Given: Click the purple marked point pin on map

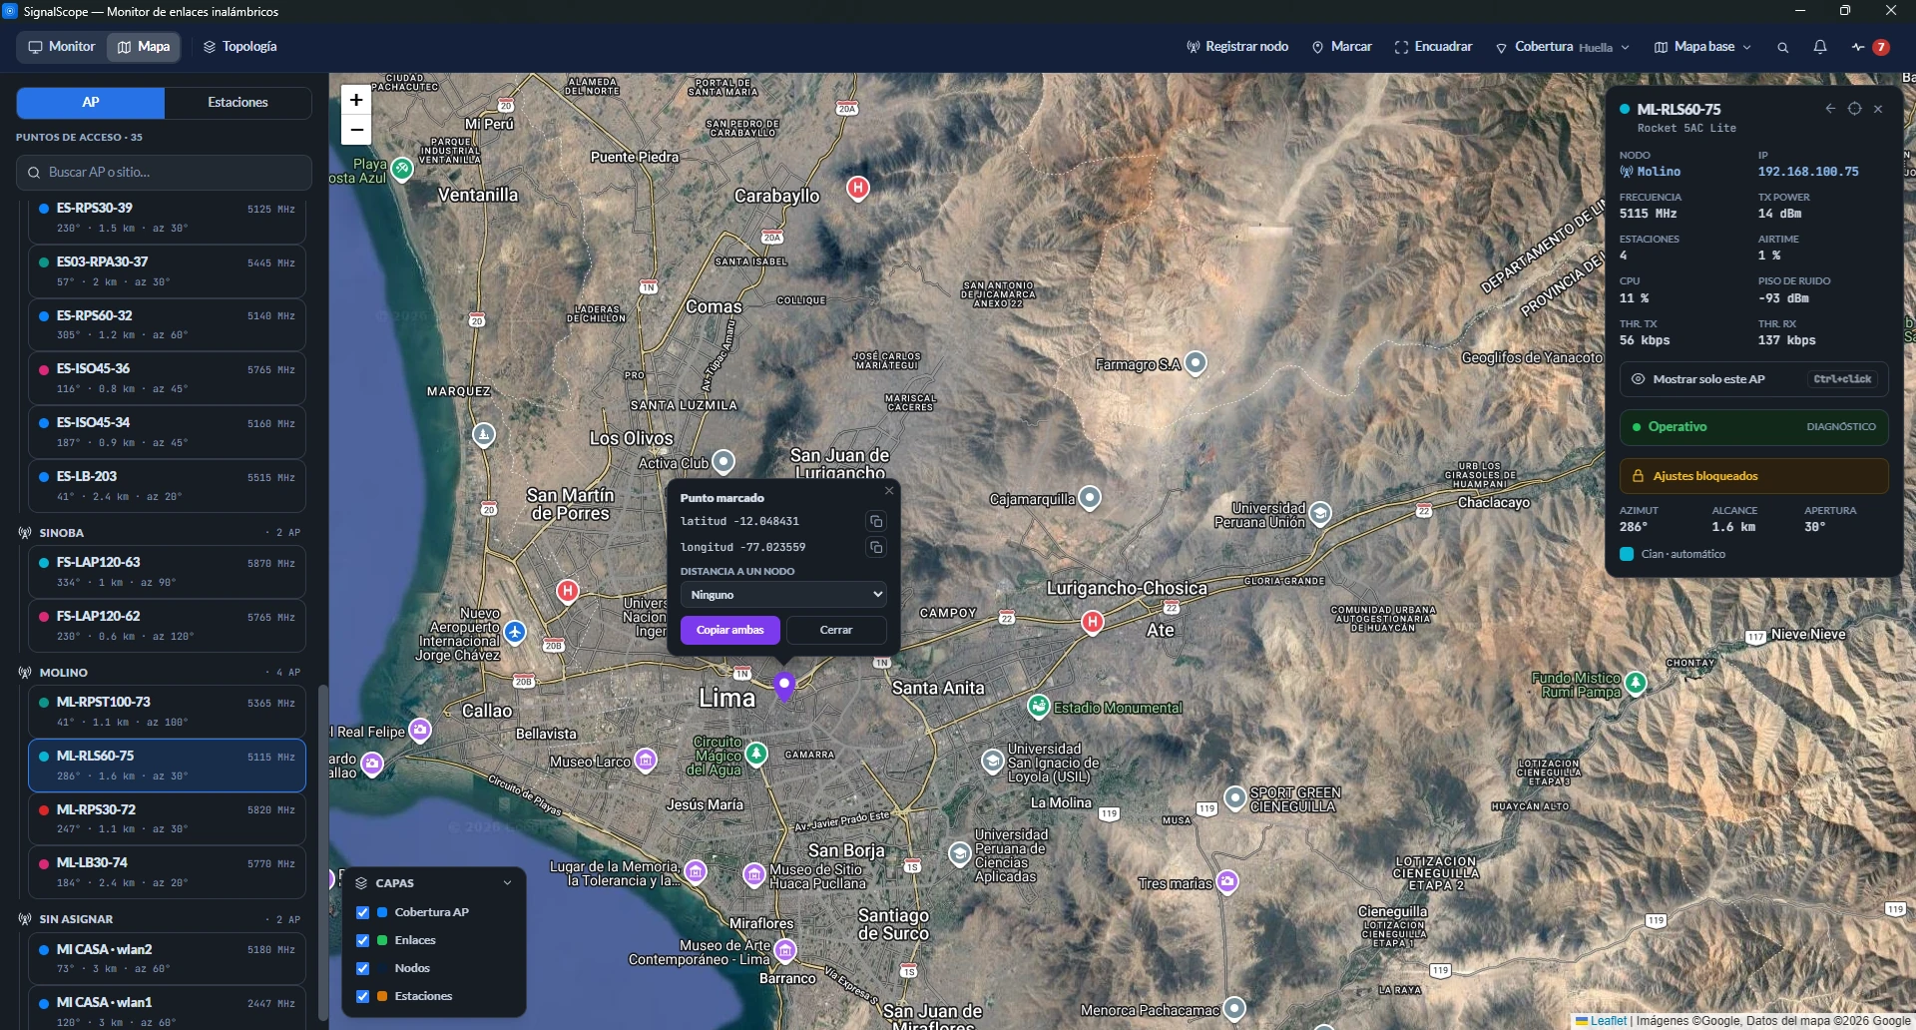Looking at the screenshot, I should coord(784,686).
